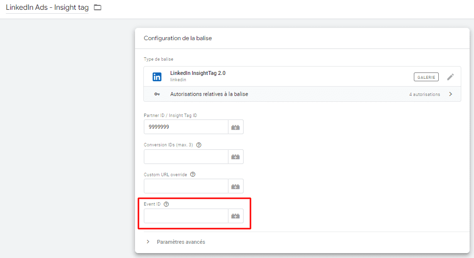This screenshot has width=474, height=258.
Task: Insert variable for Conversion IDs field
Action: pos(235,157)
